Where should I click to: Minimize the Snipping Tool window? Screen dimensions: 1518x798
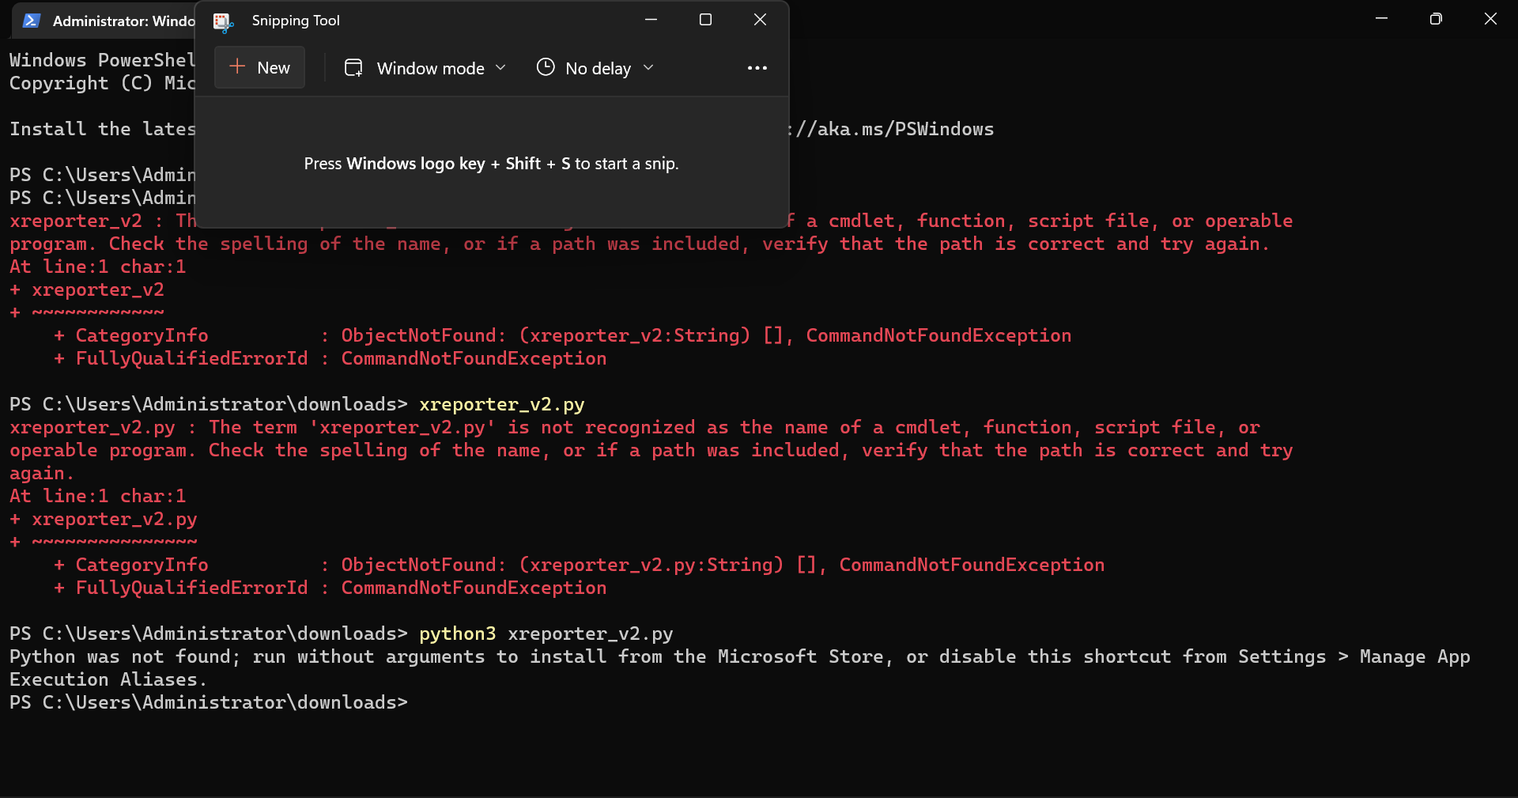[x=651, y=20]
